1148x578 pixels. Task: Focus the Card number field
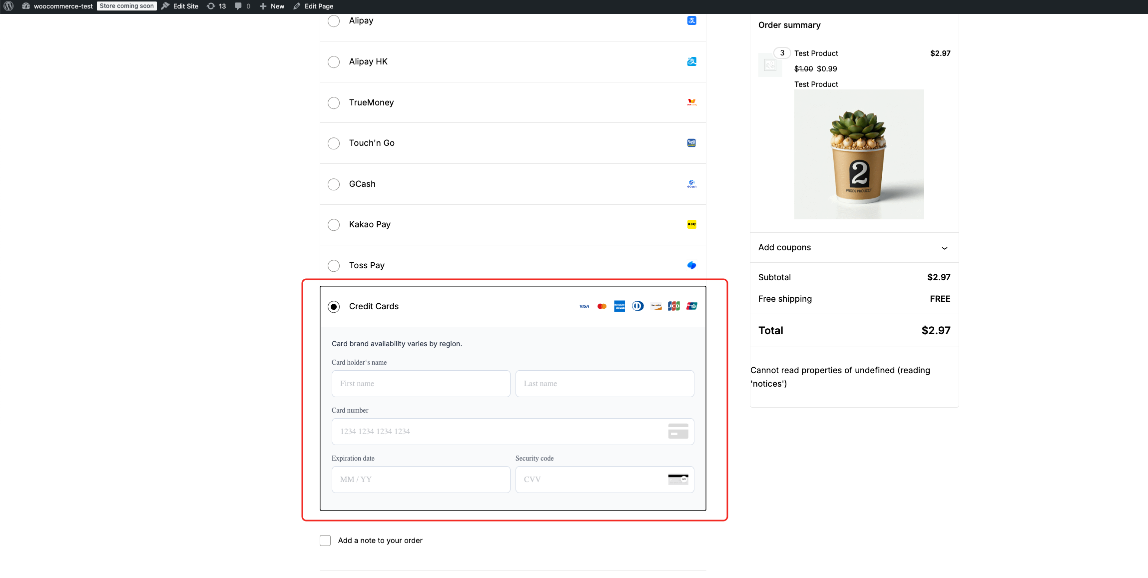pyautogui.click(x=513, y=432)
